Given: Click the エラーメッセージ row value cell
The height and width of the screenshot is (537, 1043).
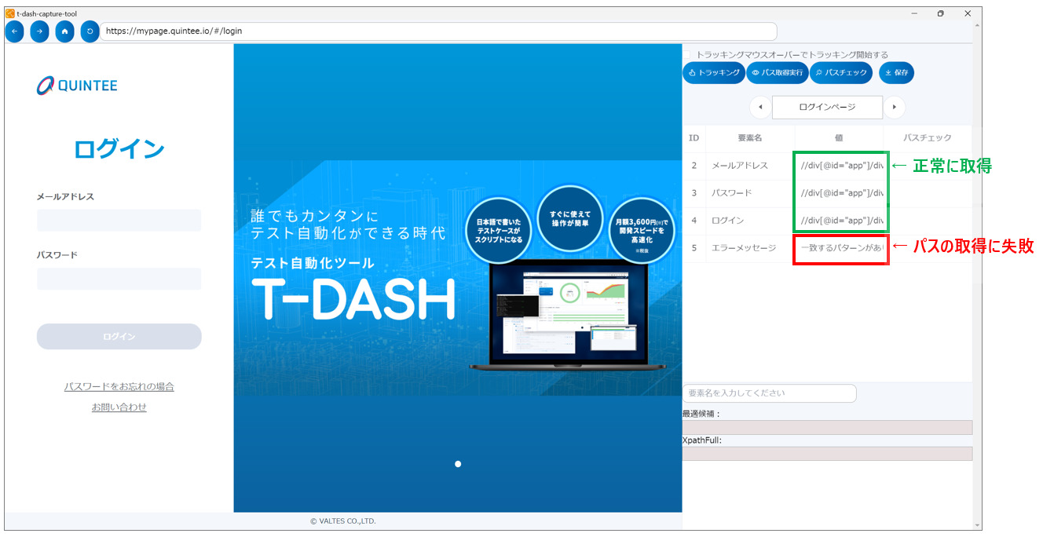Looking at the screenshot, I should pyautogui.click(x=840, y=248).
